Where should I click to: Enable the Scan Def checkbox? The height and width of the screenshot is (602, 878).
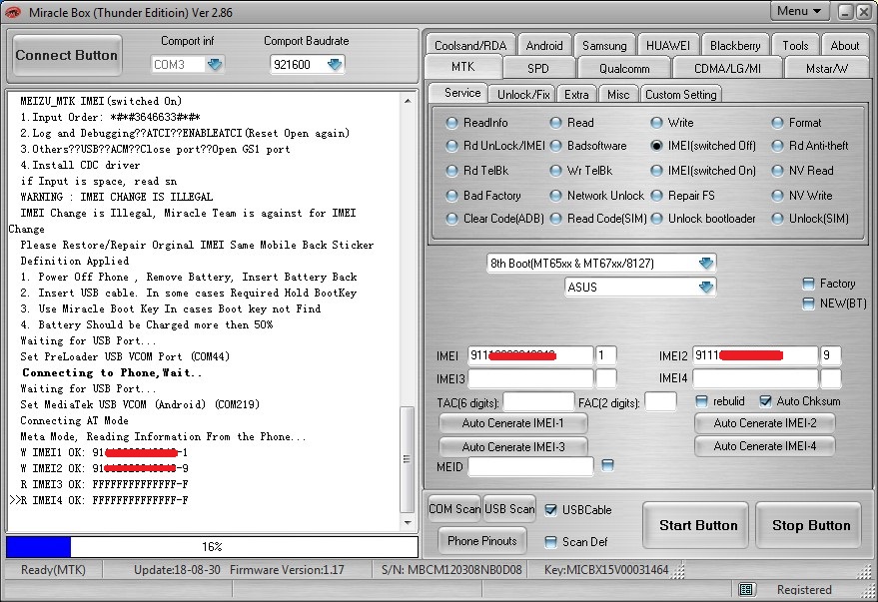pos(551,541)
